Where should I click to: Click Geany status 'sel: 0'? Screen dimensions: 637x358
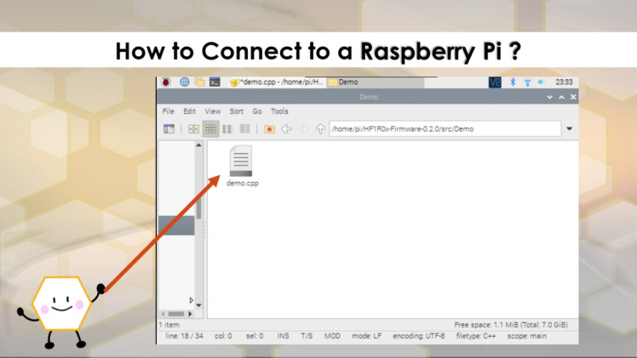(255, 336)
